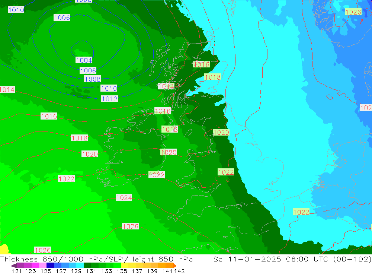
Task: Click the blue 1004 low-pressure label
Action: point(84,60)
